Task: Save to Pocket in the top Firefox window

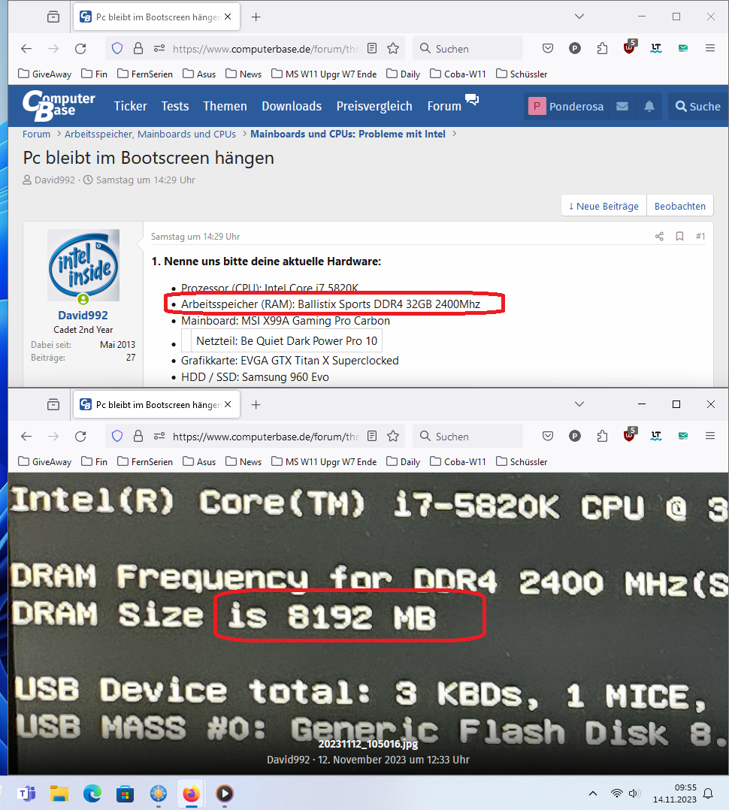Action: point(548,49)
